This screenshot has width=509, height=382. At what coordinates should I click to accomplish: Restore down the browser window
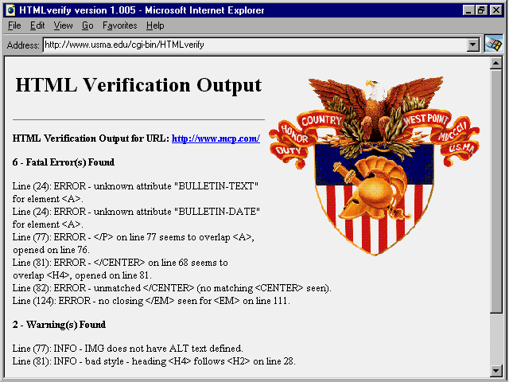point(483,10)
